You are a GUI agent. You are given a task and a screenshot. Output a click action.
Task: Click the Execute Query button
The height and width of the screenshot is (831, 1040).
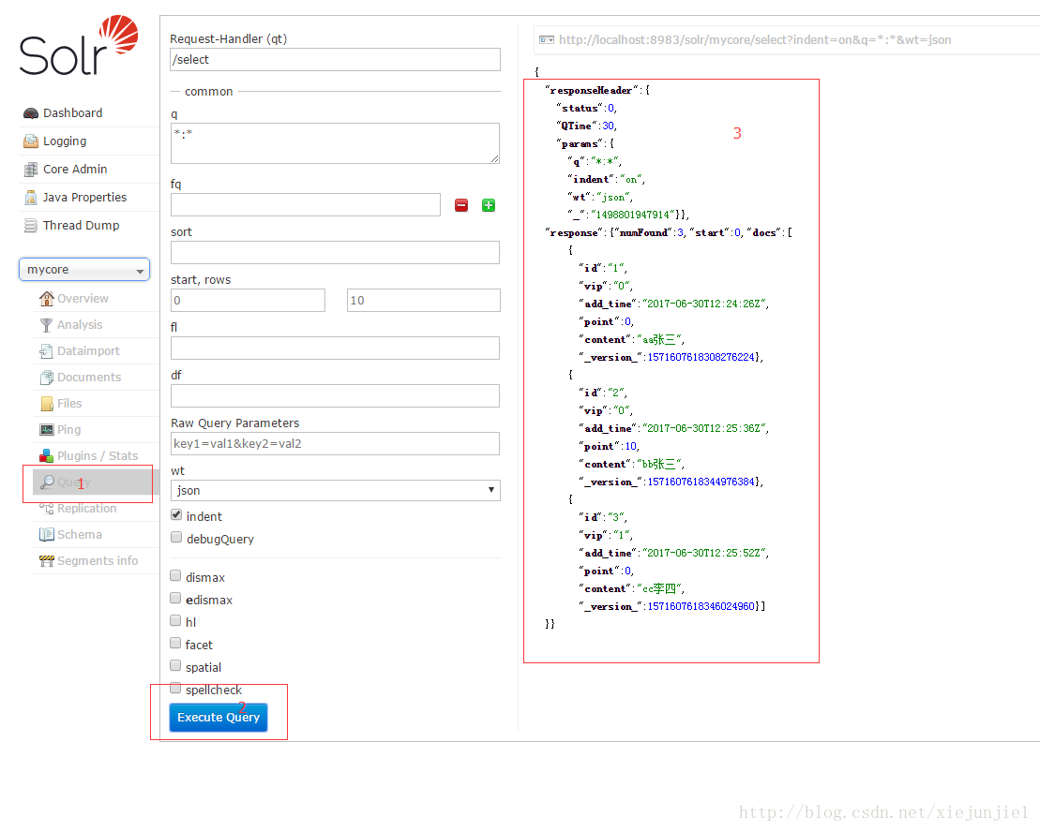[x=219, y=718]
